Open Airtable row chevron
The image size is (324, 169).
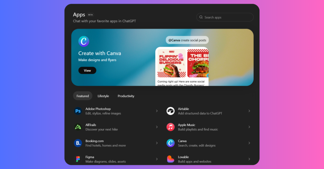(x=249, y=111)
